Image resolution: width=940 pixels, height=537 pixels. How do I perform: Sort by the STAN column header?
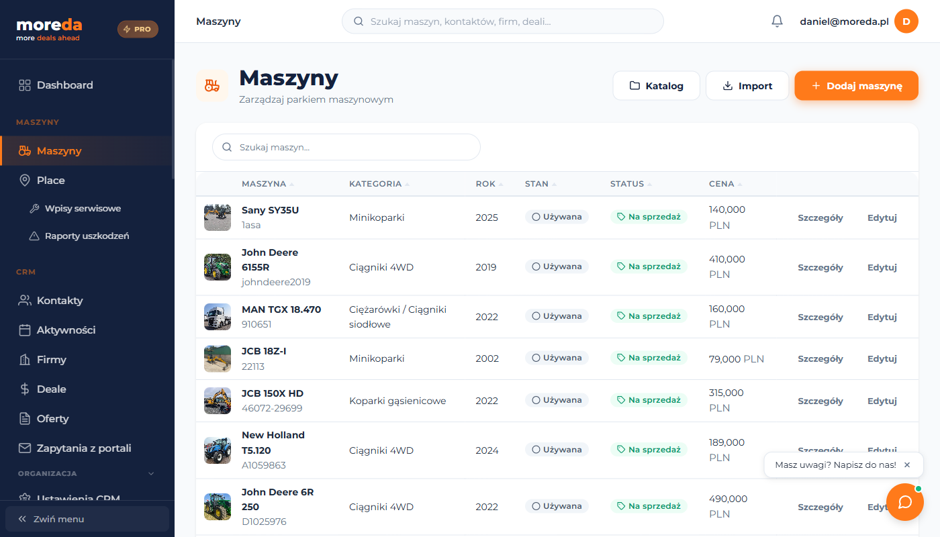540,184
